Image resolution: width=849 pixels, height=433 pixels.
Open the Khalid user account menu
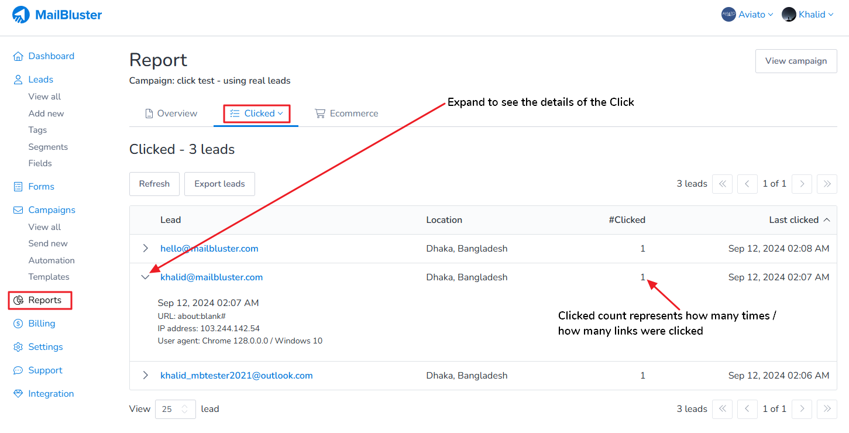[807, 15]
